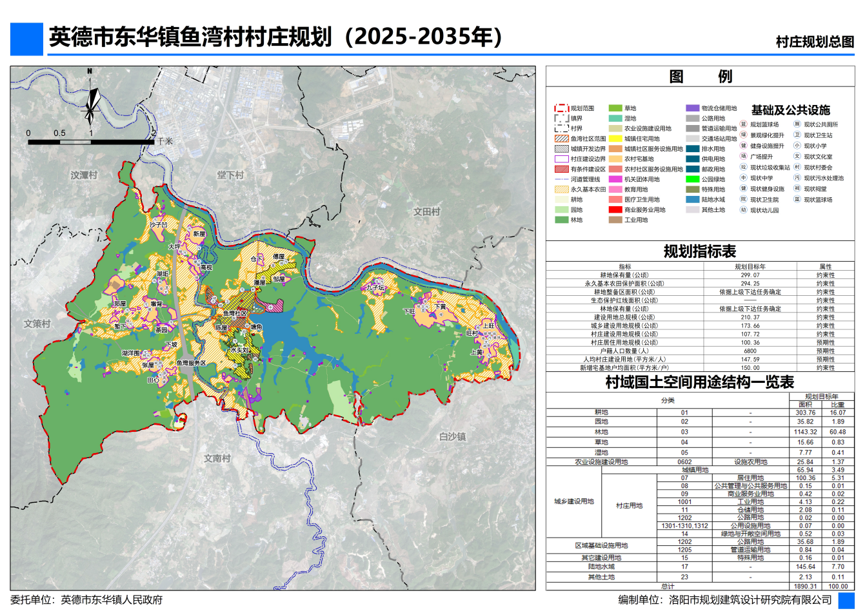Pick the yellow 城镇住宅用地 color swatch
The width and height of the screenshot is (865, 611).
tap(615, 139)
